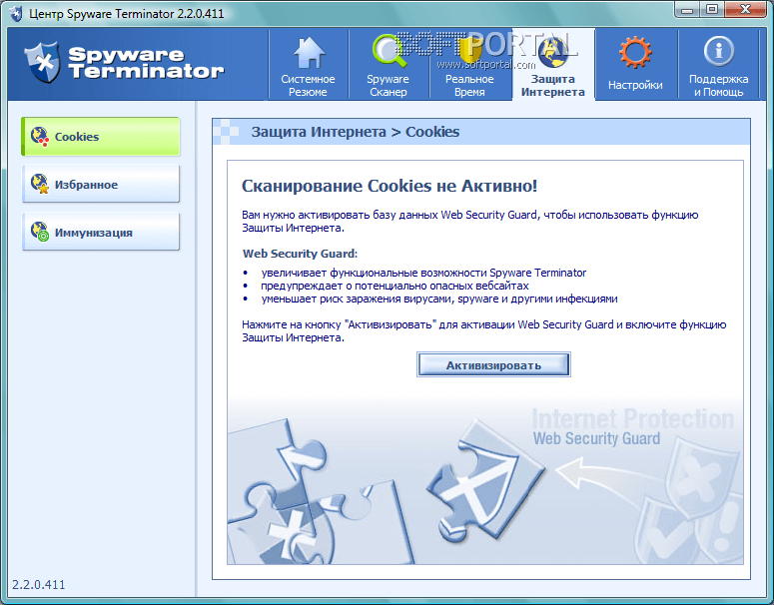Click the Избранное globe star icon

40,184
